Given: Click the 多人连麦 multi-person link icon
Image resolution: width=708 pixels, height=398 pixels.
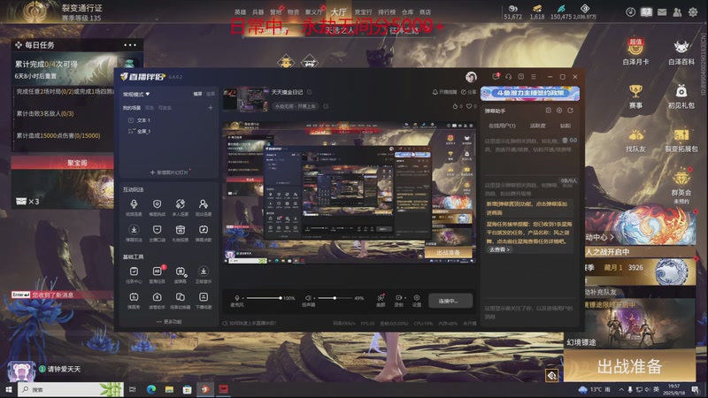Looking at the screenshot, I should tap(180, 204).
